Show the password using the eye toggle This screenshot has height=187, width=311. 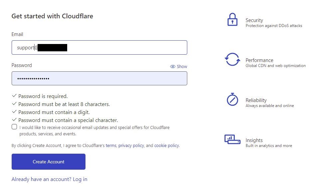(x=179, y=66)
